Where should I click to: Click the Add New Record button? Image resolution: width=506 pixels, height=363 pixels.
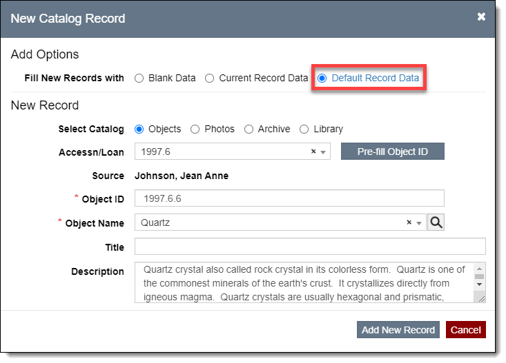pyautogui.click(x=398, y=330)
